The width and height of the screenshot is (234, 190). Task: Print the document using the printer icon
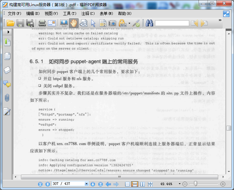(x=42, y=23)
